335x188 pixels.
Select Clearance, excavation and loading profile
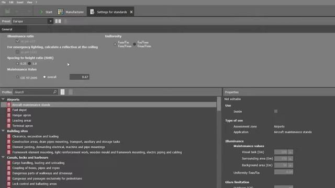pyautogui.click(x=36, y=136)
